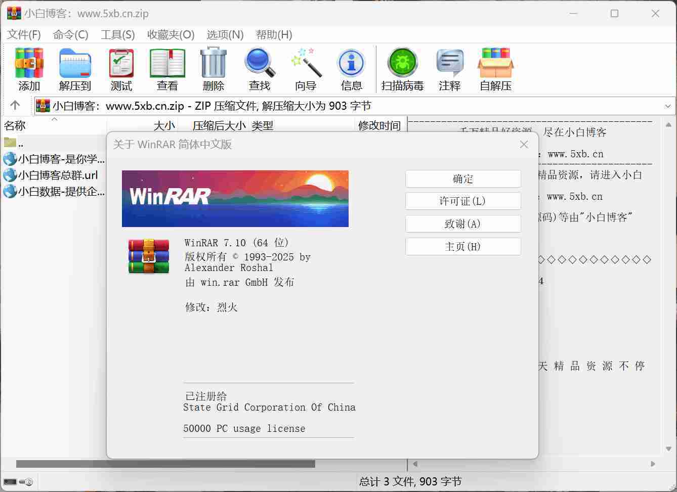Click the address bar path text
677x492 pixels.
(212, 106)
